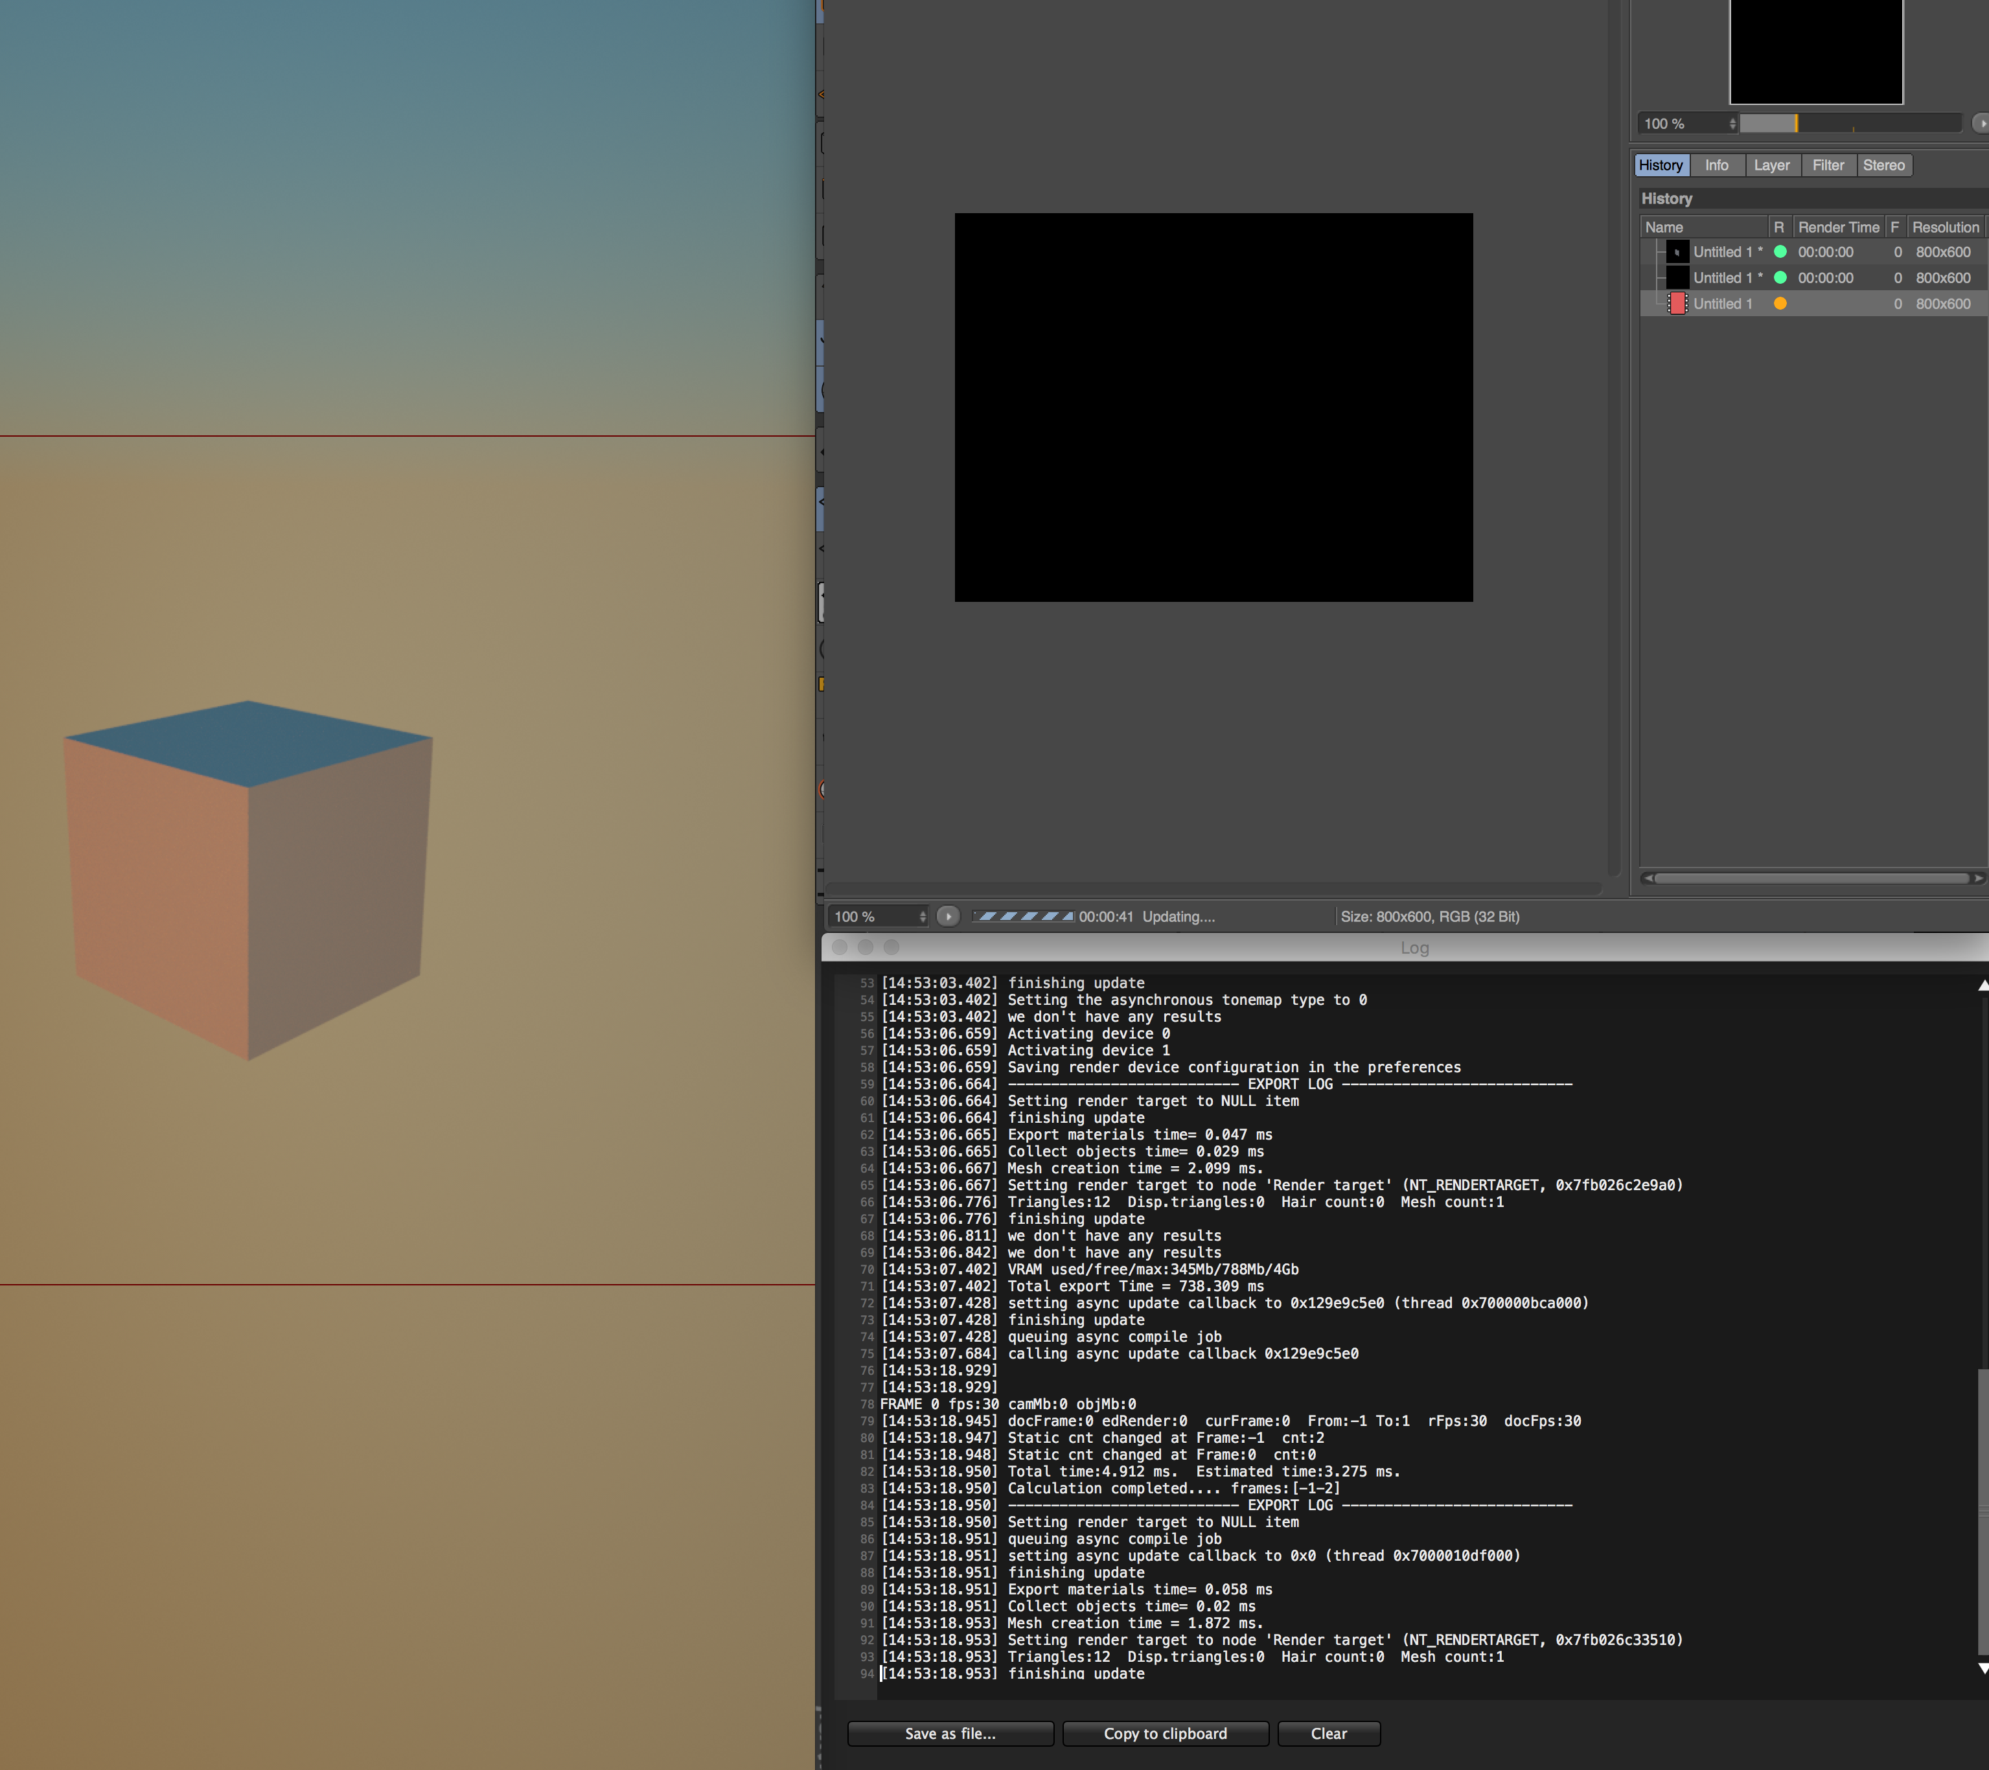Click the arrow button beside the bottom zoom field
Viewport: 1989px width, 1770px height.
tap(948, 917)
